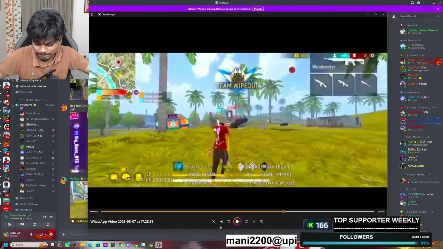The image size is (443, 249).
Task: Open the whitelist-submissions channel
Action: [x=33, y=86]
